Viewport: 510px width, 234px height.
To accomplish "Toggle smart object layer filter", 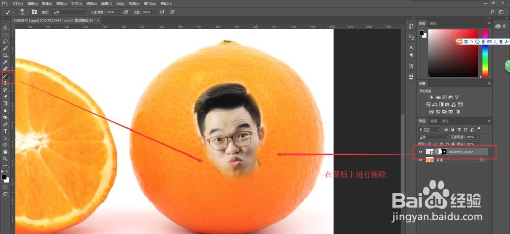I will [x=471, y=129].
